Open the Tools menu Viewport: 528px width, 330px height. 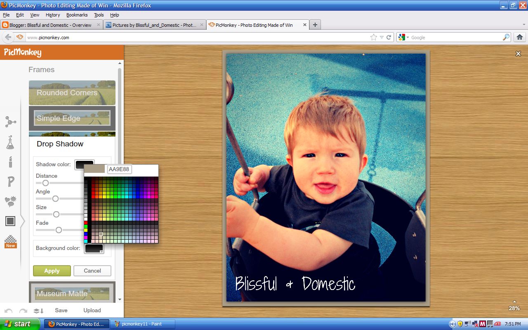(x=99, y=15)
